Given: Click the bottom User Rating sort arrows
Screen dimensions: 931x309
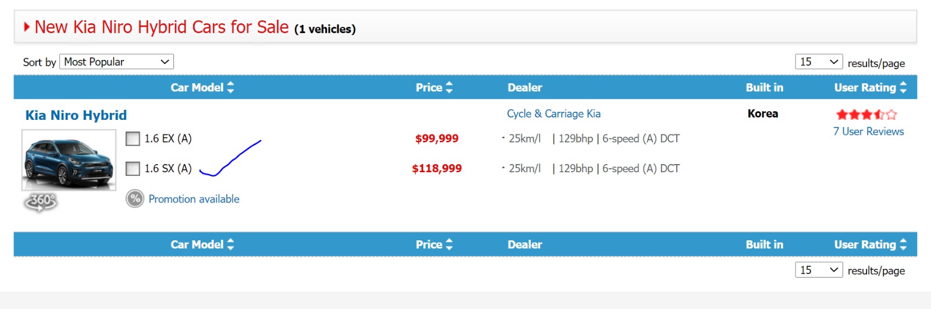Looking at the screenshot, I should click(903, 244).
